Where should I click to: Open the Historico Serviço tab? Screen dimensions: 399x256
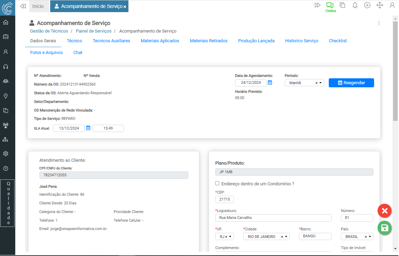(301, 41)
